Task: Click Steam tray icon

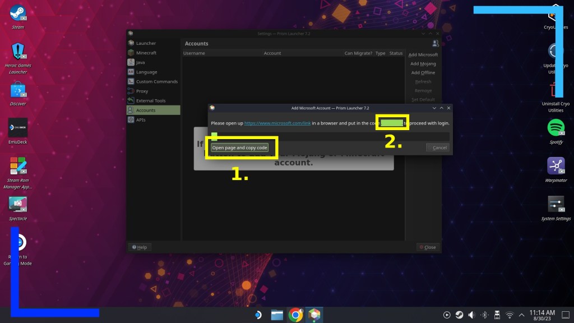Action: coord(459,315)
